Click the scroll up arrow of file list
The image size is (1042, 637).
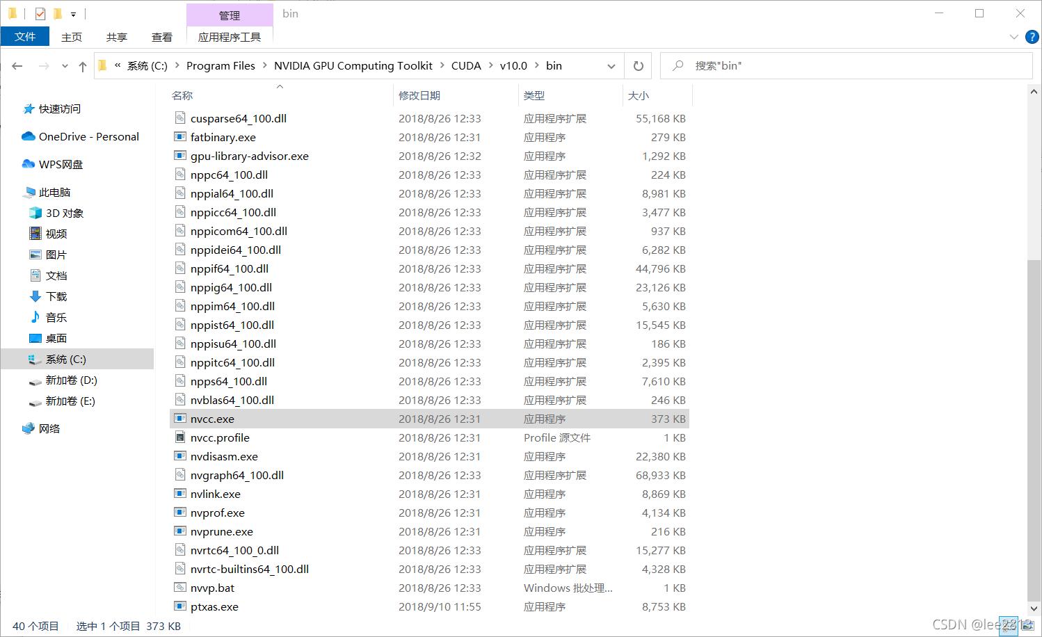click(1034, 92)
